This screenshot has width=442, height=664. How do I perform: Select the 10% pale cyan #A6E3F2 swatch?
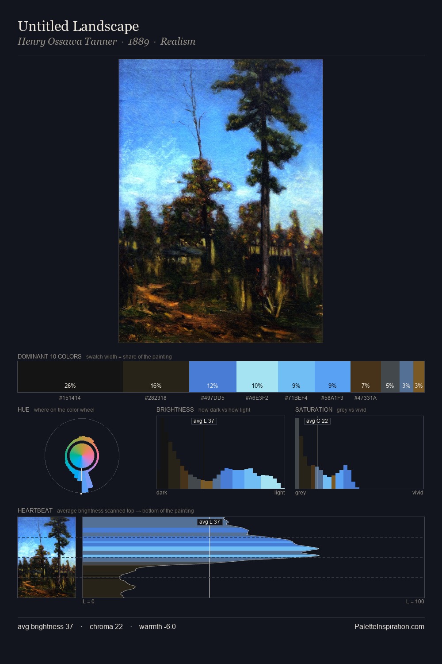coord(257,377)
